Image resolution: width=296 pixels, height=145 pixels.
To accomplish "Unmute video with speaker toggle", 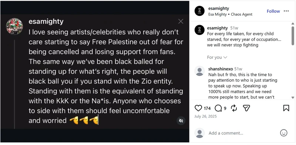I will point(181,121).
